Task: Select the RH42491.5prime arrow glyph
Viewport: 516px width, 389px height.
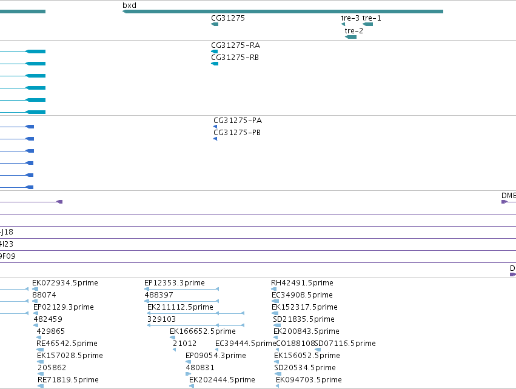Action: tap(274, 289)
